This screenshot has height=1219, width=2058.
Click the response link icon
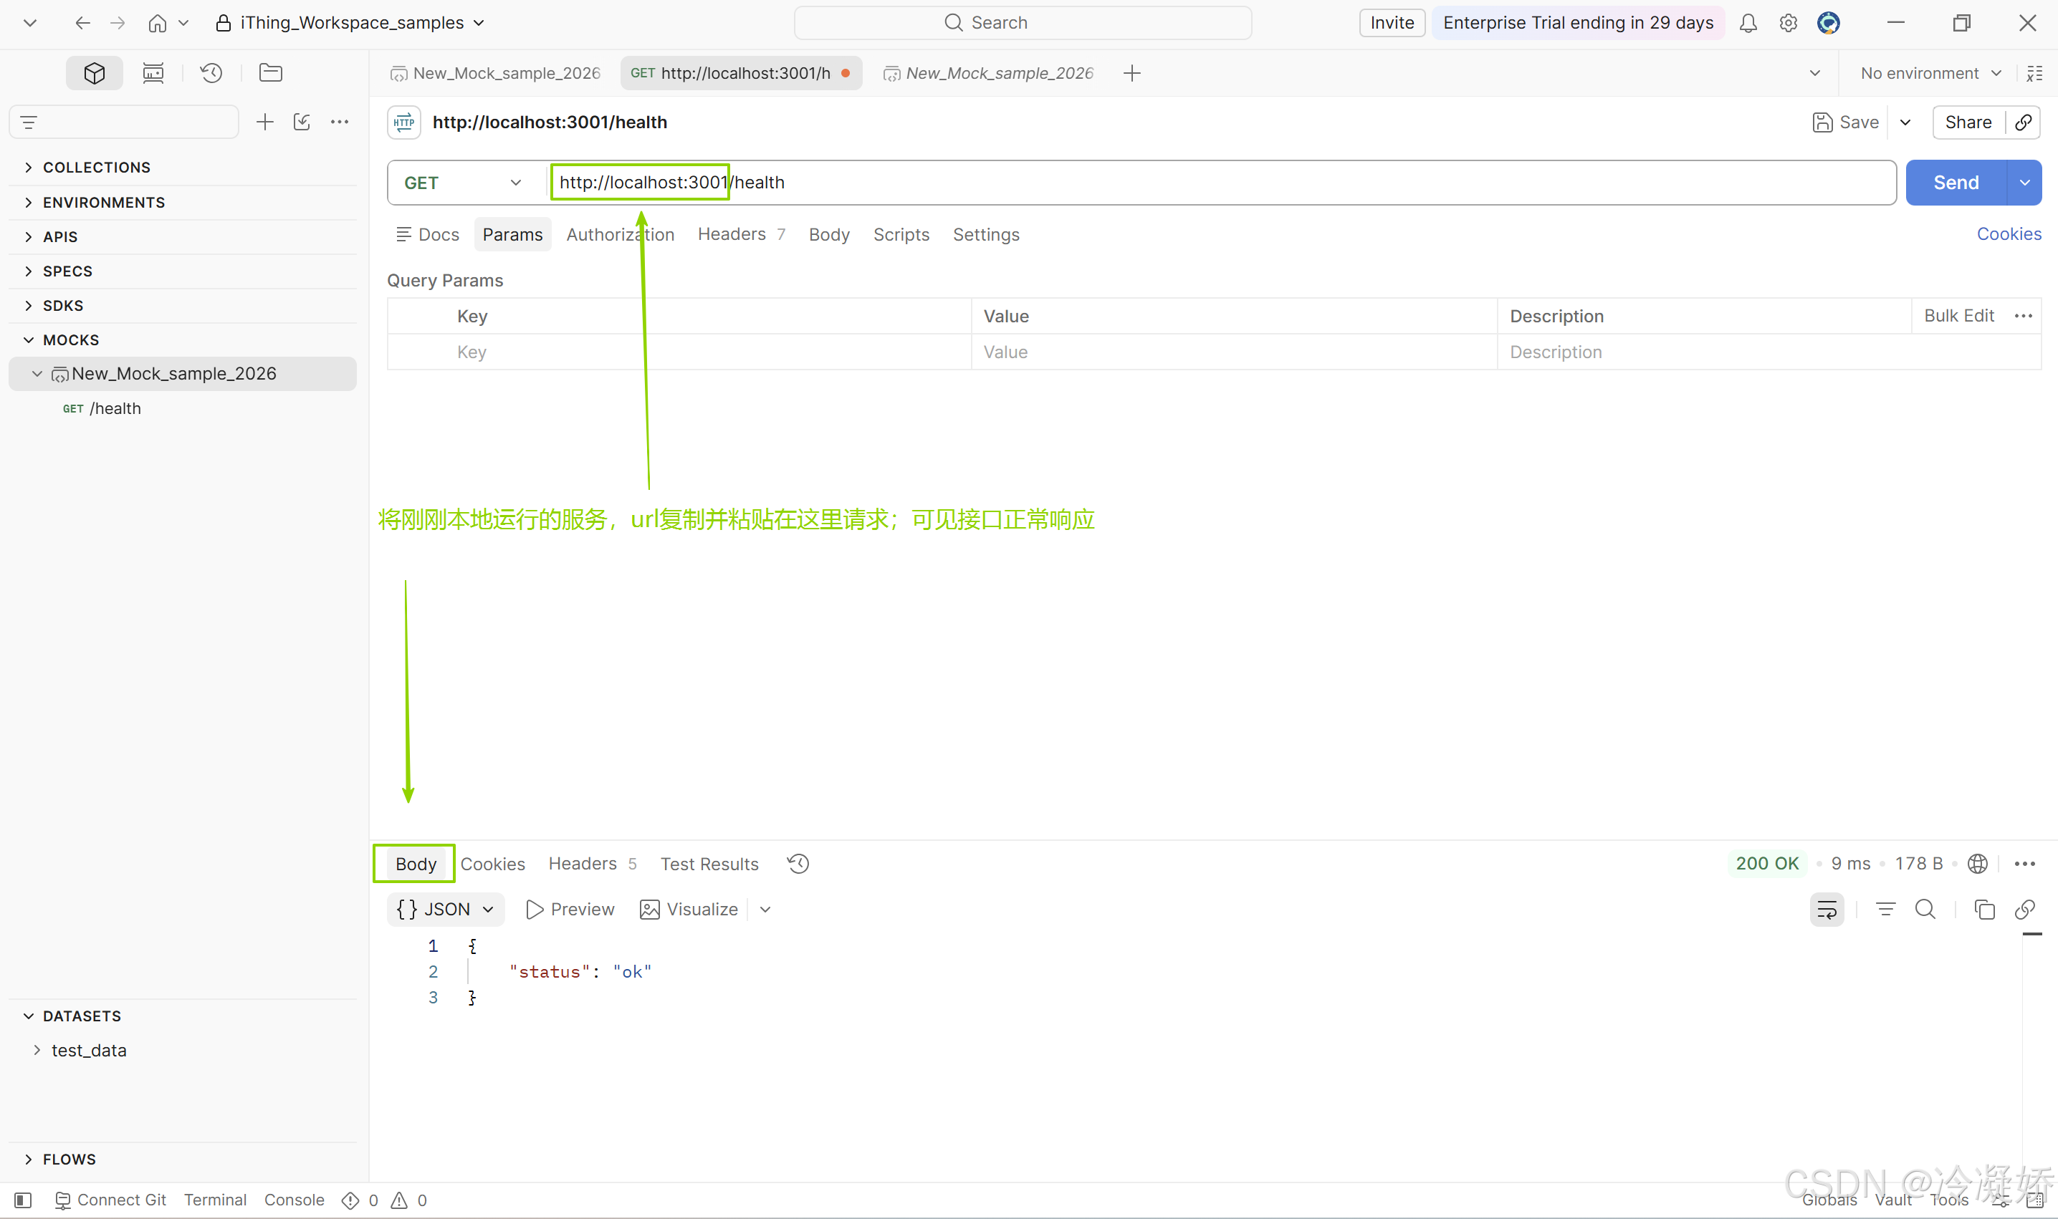(x=2024, y=910)
